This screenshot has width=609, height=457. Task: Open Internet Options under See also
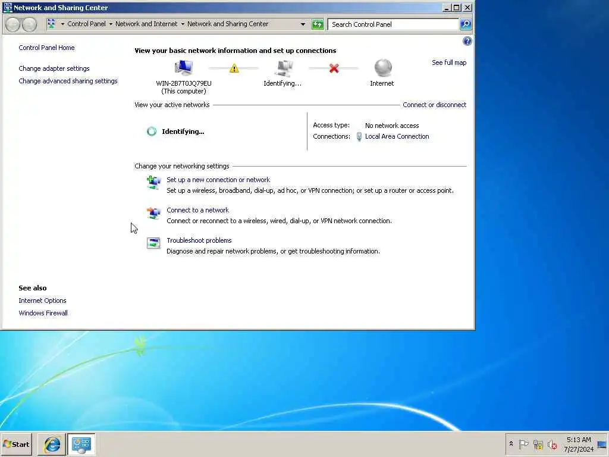pyautogui.click(x=42, y=301)
